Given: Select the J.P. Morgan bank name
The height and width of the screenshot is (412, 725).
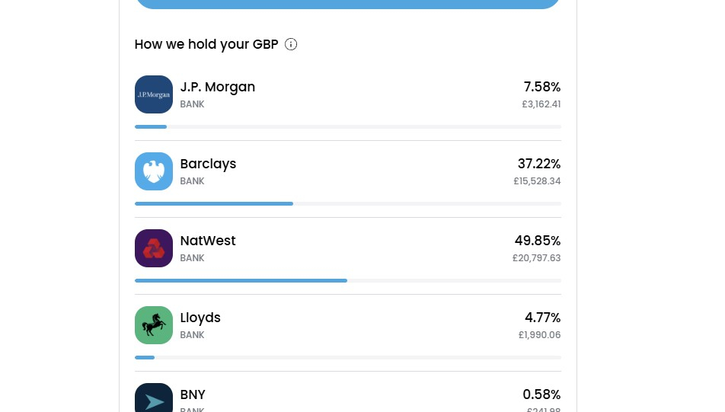Looking at the screenshot, I should click(x=217, y=87).
